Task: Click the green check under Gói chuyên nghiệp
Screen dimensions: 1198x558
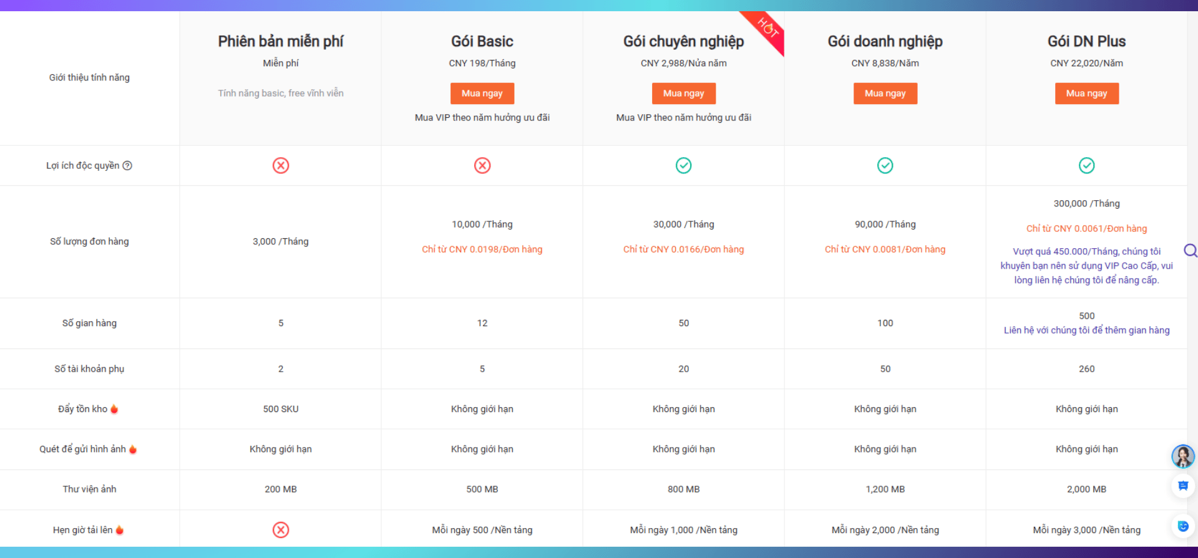Action: pos(684,166)
